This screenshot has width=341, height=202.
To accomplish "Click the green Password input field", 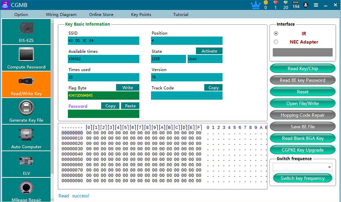I will 103,114.
